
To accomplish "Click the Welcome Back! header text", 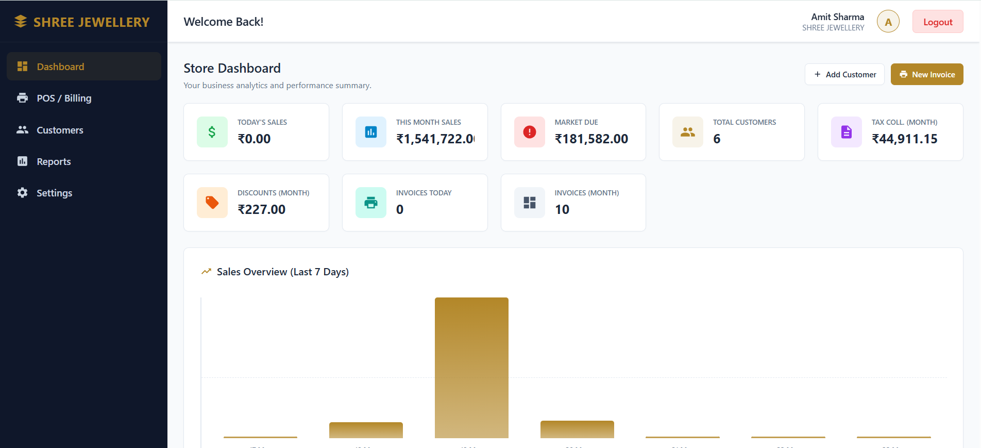I will (x=224, y=22).
